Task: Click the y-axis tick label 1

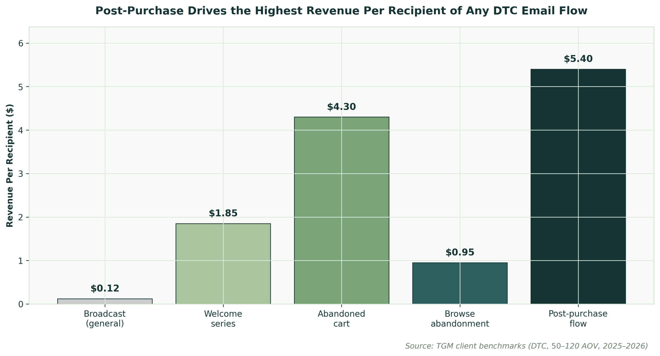Action: pyautogui.click(x=21, y=261)
